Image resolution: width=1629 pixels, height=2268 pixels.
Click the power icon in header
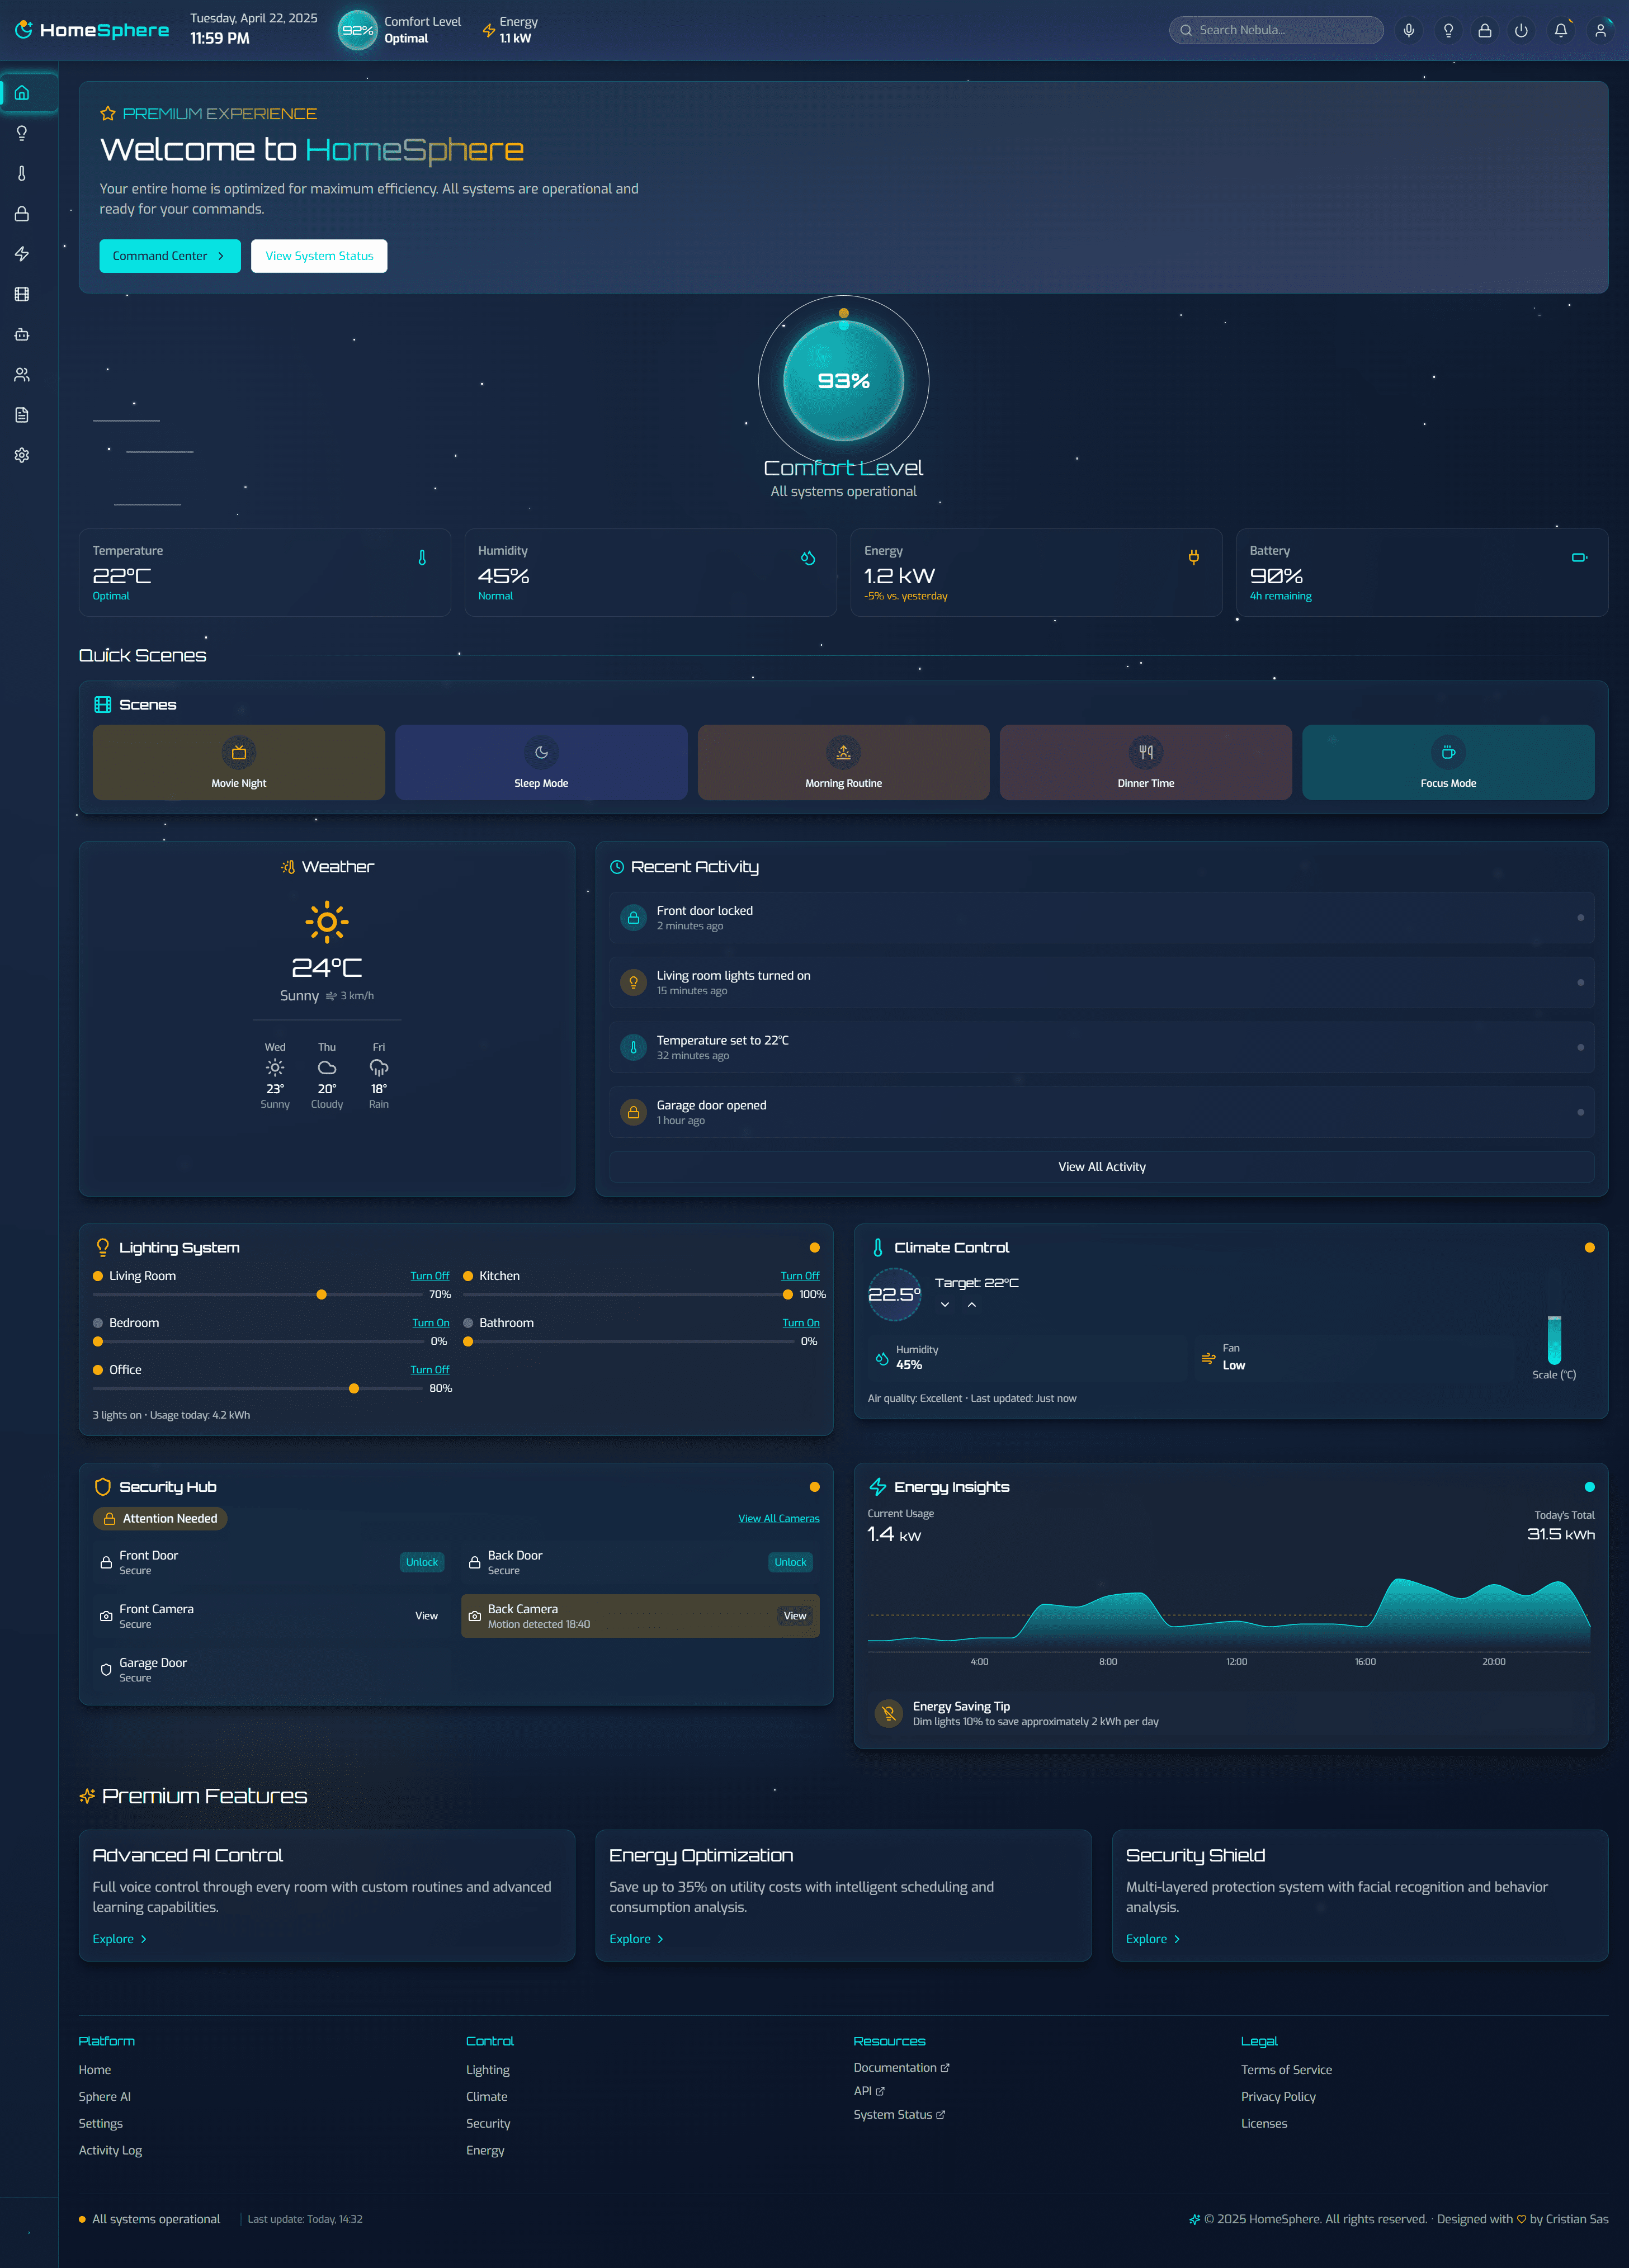[1521, 30]
